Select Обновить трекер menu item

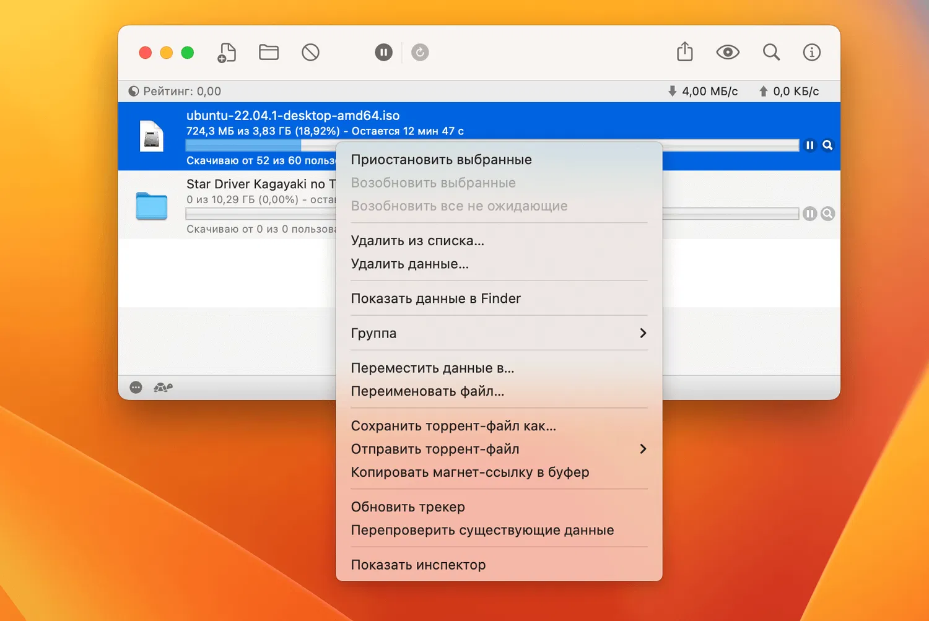coord(499,507)
